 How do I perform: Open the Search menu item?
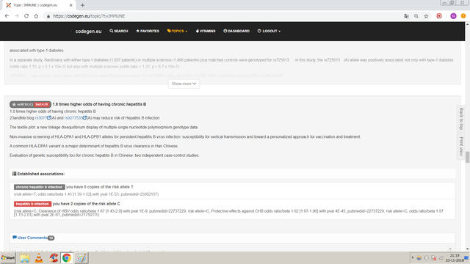pos(119,31)
